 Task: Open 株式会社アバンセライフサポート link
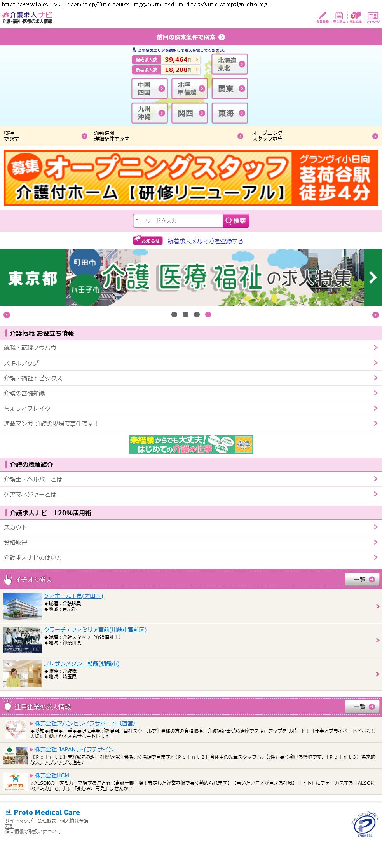click(86, 723)
